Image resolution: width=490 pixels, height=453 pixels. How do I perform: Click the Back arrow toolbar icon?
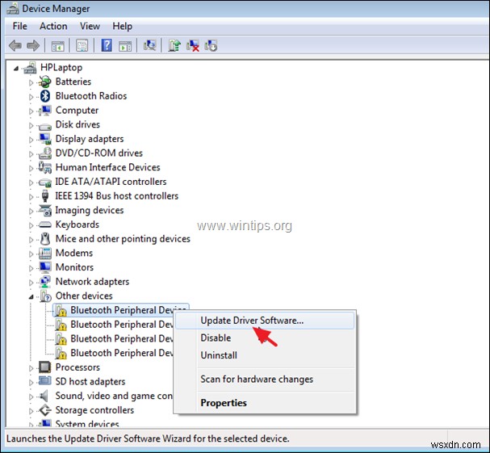click(15, 46)
